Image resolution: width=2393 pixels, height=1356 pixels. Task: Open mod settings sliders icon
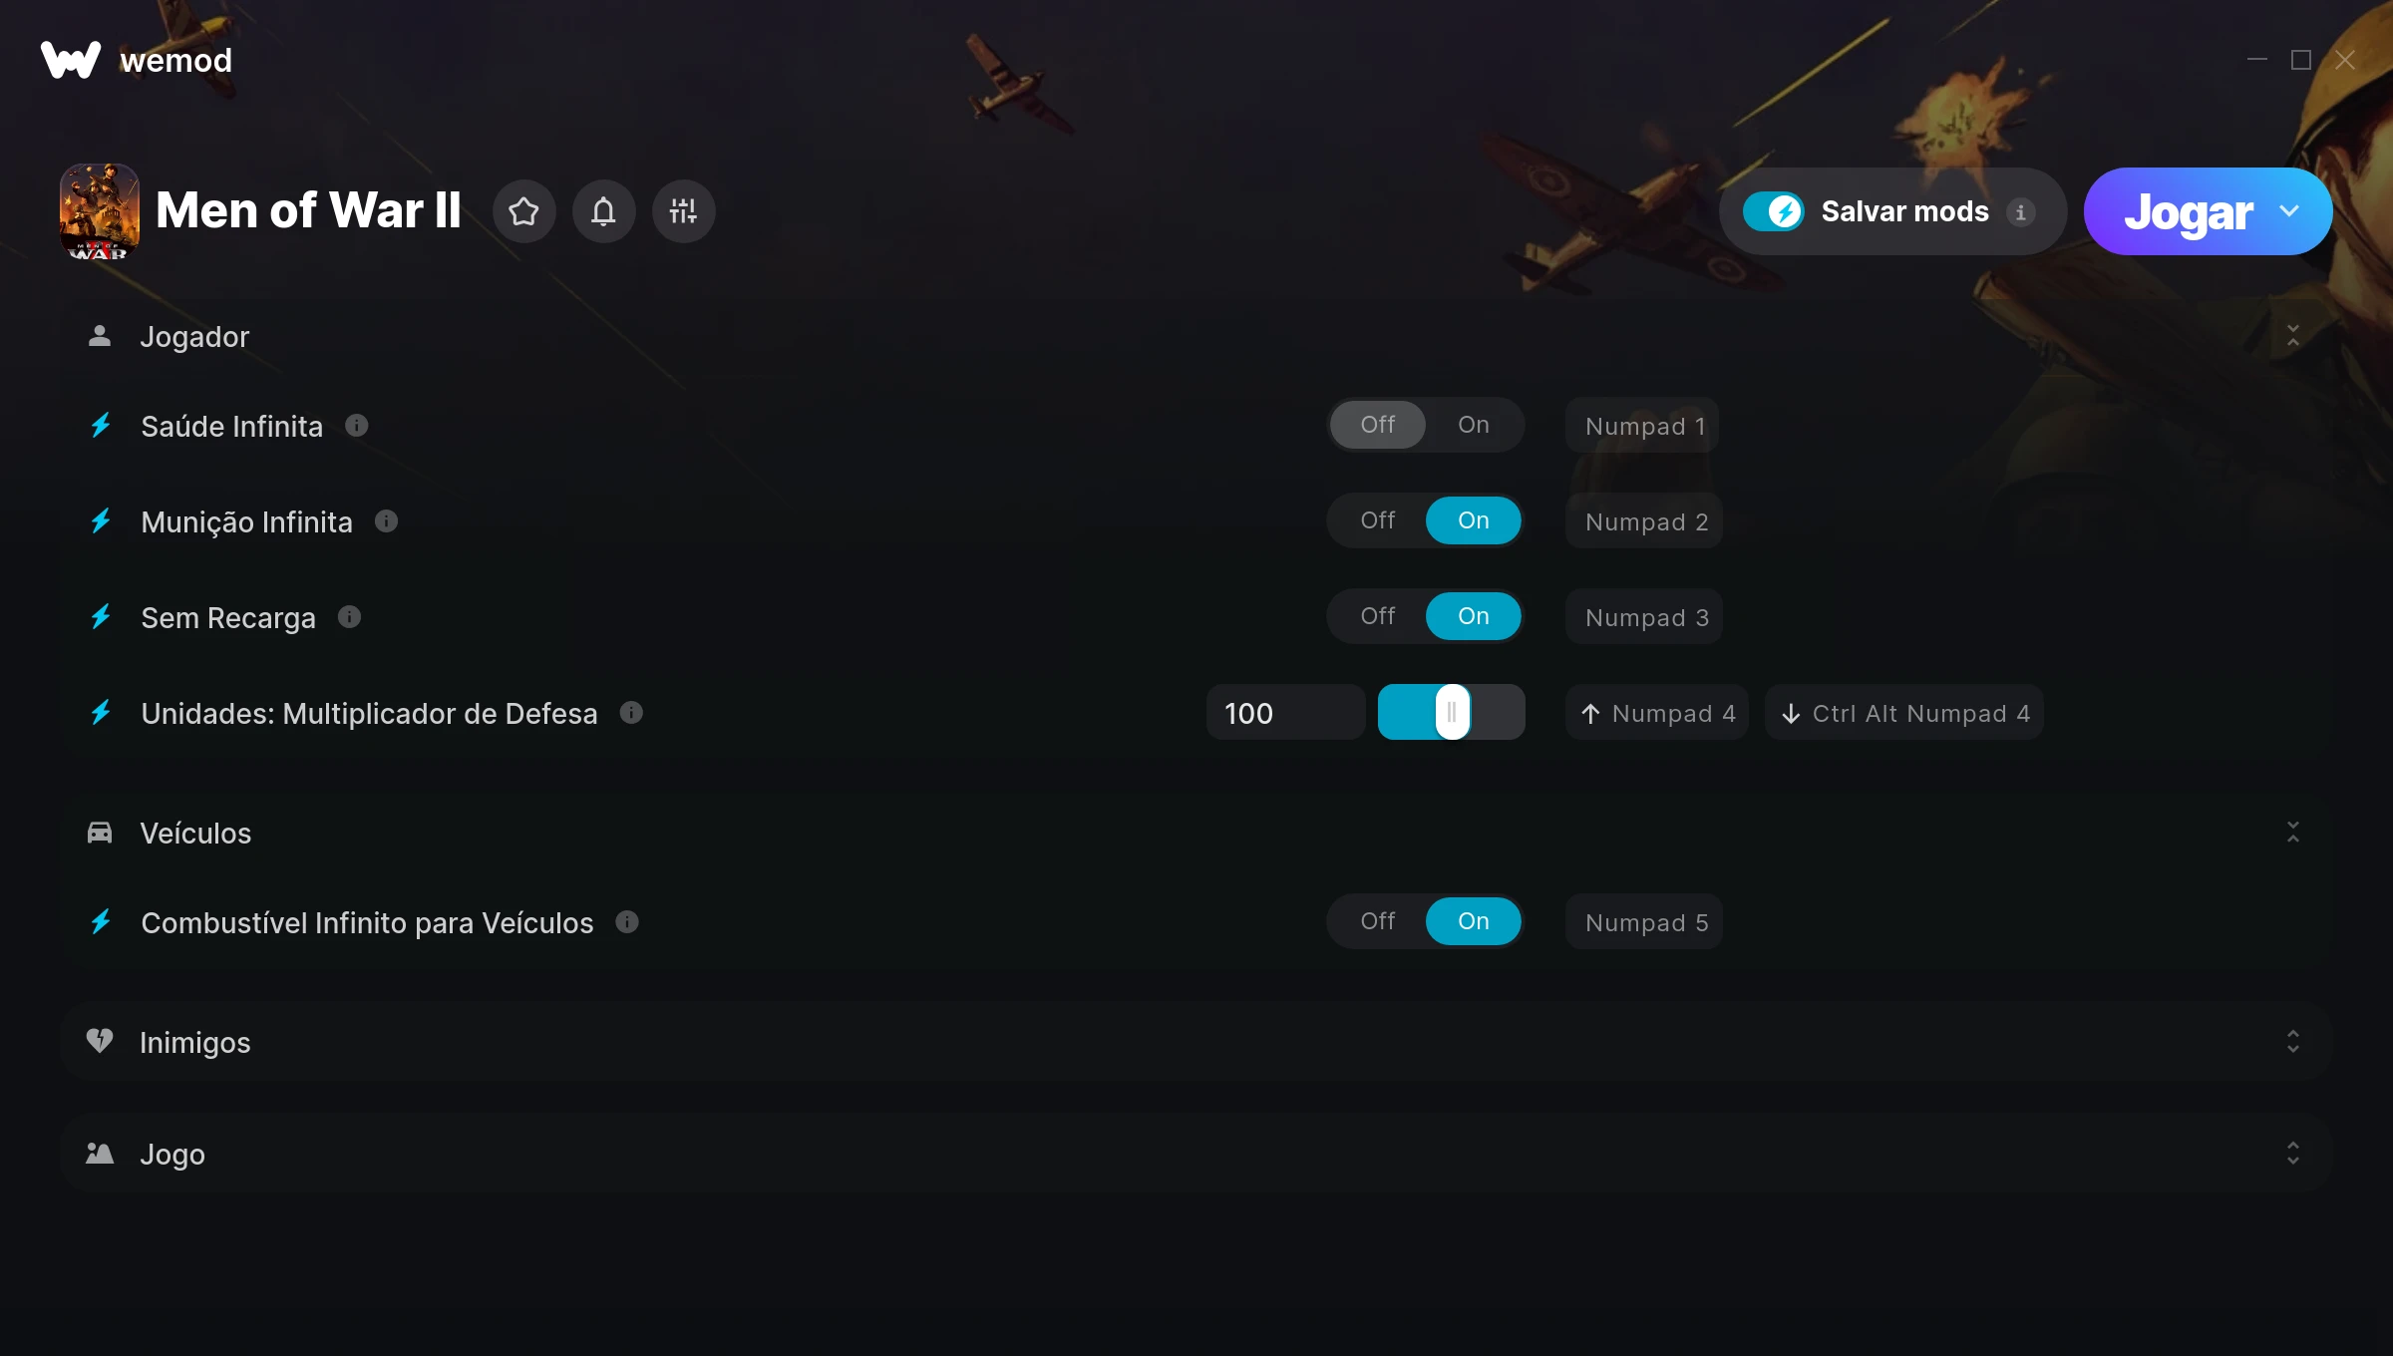(683, 211)
